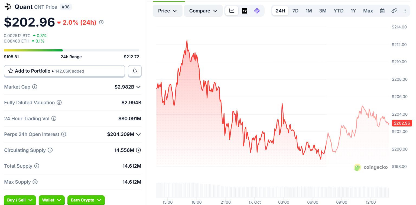
Task: Click info icon next to Circulating Supply label
Action: [50, 150]
